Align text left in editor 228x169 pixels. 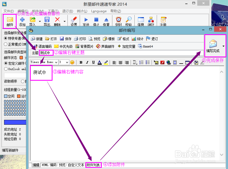[x=114, y=62]
